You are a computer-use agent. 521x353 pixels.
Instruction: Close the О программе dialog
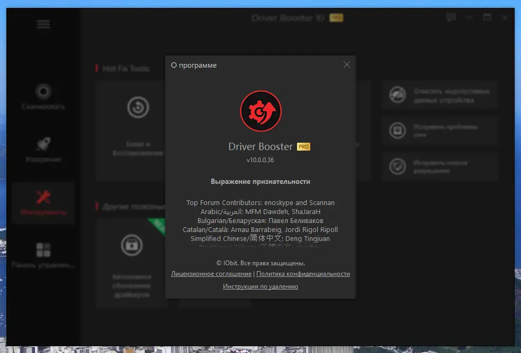pyautogui.click(x=347, y=64)
